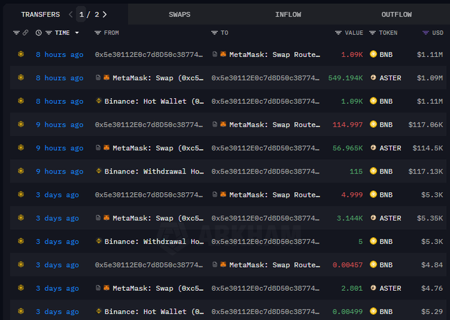Click BNB token icon on 0.00457 row

coord(373,264)
